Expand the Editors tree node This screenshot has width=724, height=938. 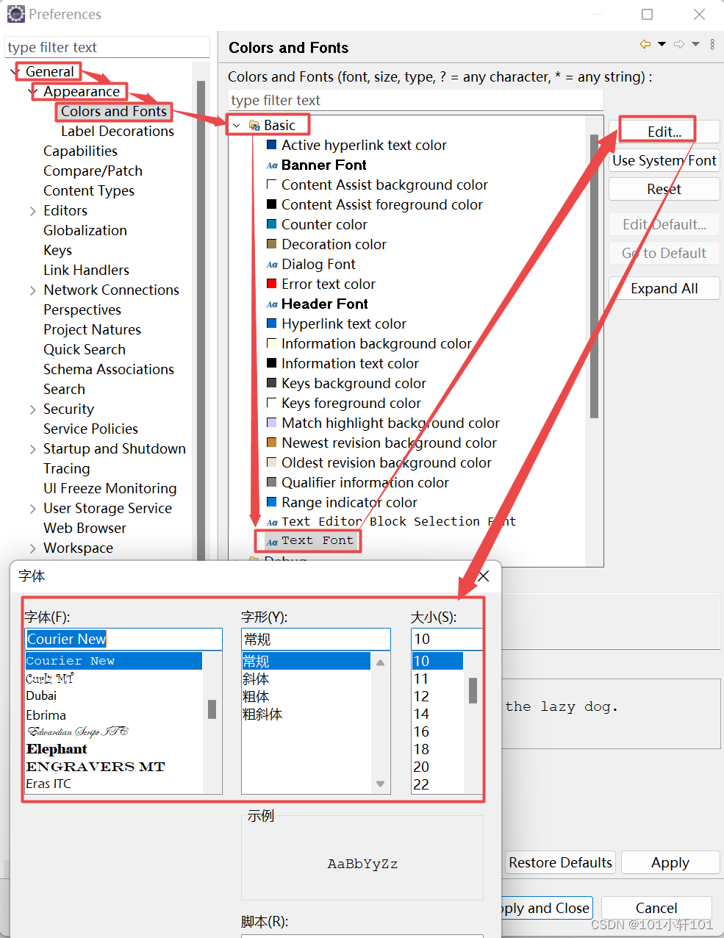[32, 211]
